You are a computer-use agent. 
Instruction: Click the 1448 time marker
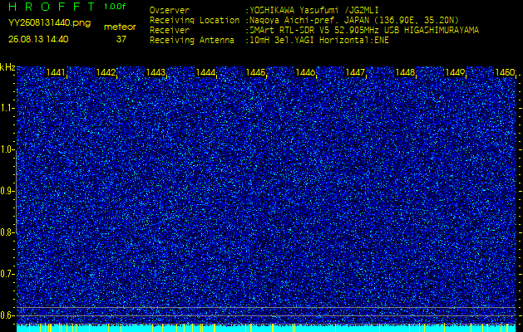pos(405,72)
